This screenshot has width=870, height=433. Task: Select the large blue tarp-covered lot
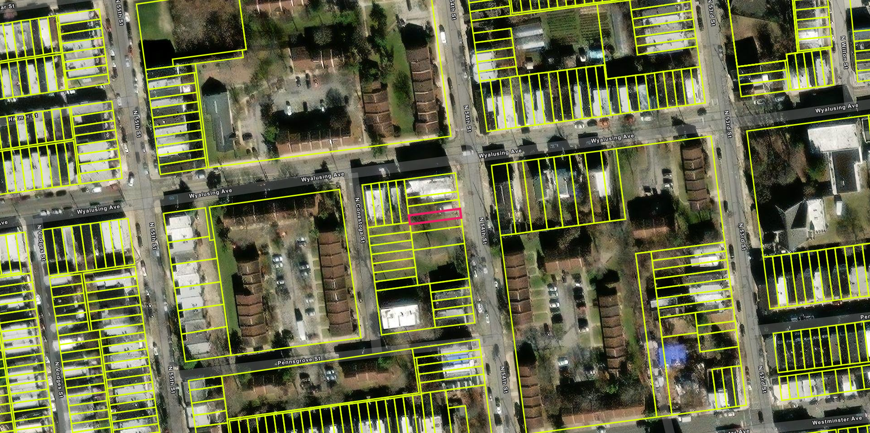[x=674, y=354]
